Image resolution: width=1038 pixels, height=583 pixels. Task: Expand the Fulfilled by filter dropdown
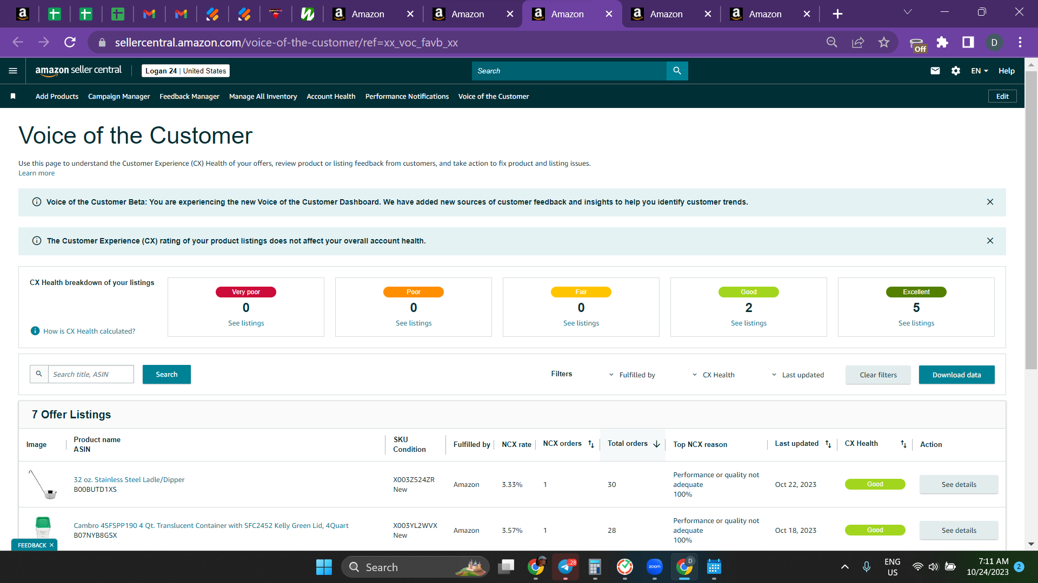point(632,375)
